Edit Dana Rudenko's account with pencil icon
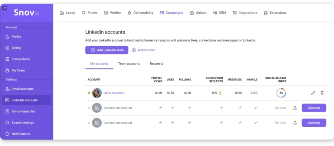The height and width of the screenshot is (146, 334). 313,93
